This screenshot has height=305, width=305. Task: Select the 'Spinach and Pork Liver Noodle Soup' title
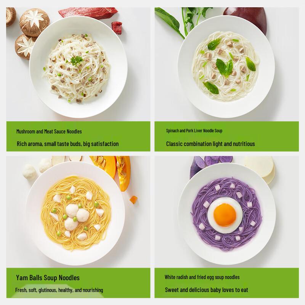pos(194,131)
